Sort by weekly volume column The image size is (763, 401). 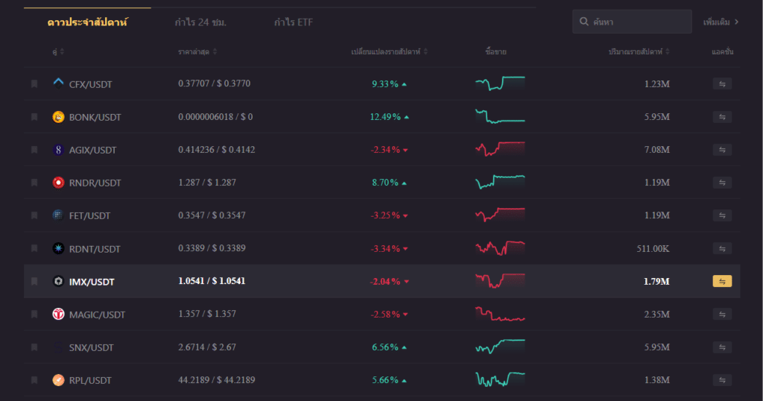click(639, 51)
